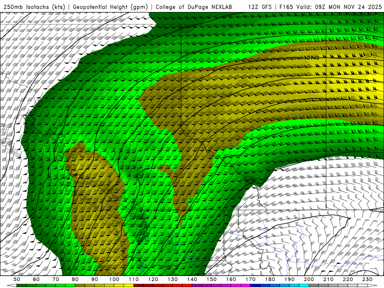Image resolution: width=384 pixels, height=288 pixels.
Task: Click the '50' color bar label
Action: click(x=17, y=279)
